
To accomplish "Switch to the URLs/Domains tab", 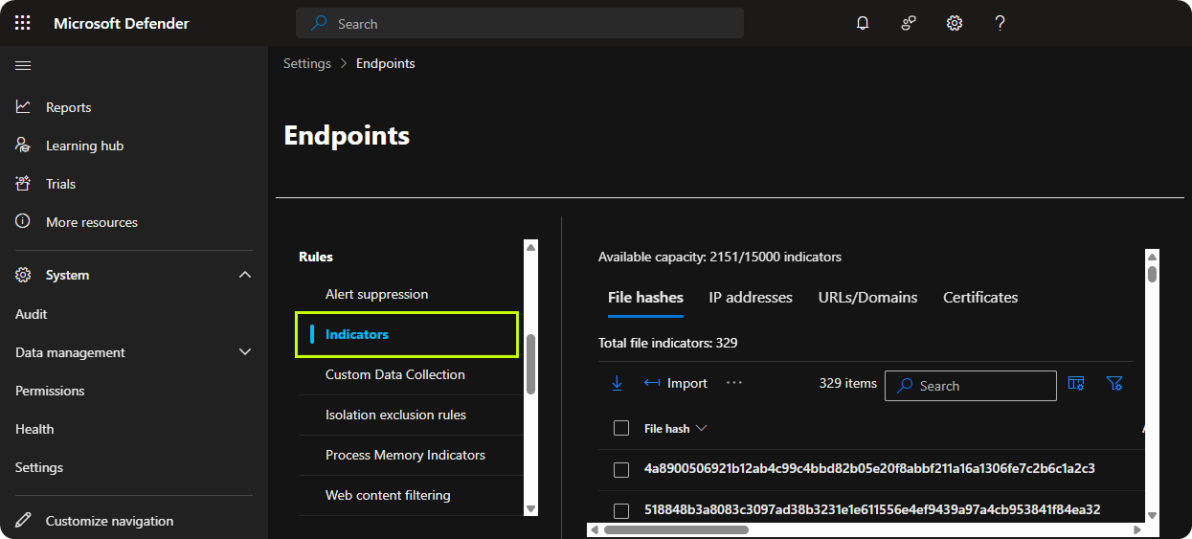I will pyautogui.click(x=867, y=298).
